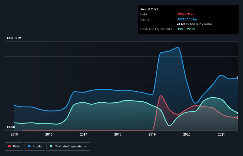Click the Cash And Equivalents endpoint marker
Viewport: 243px width, 156px height.
pyautogui.click(x=238, y=113)
